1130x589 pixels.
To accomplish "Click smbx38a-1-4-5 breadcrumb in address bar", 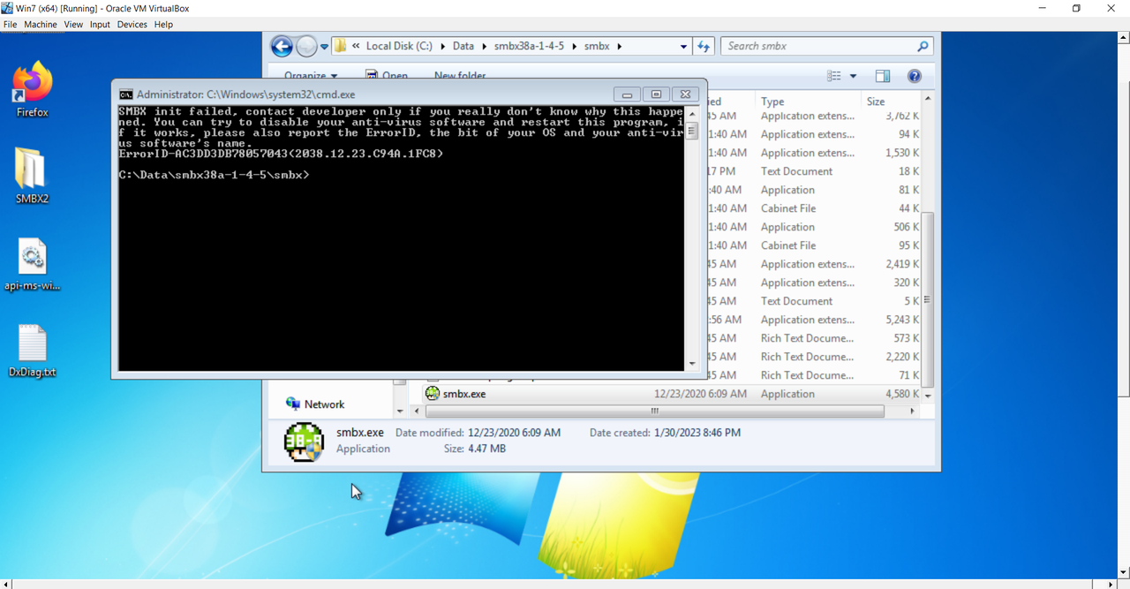I will (529, 46).
